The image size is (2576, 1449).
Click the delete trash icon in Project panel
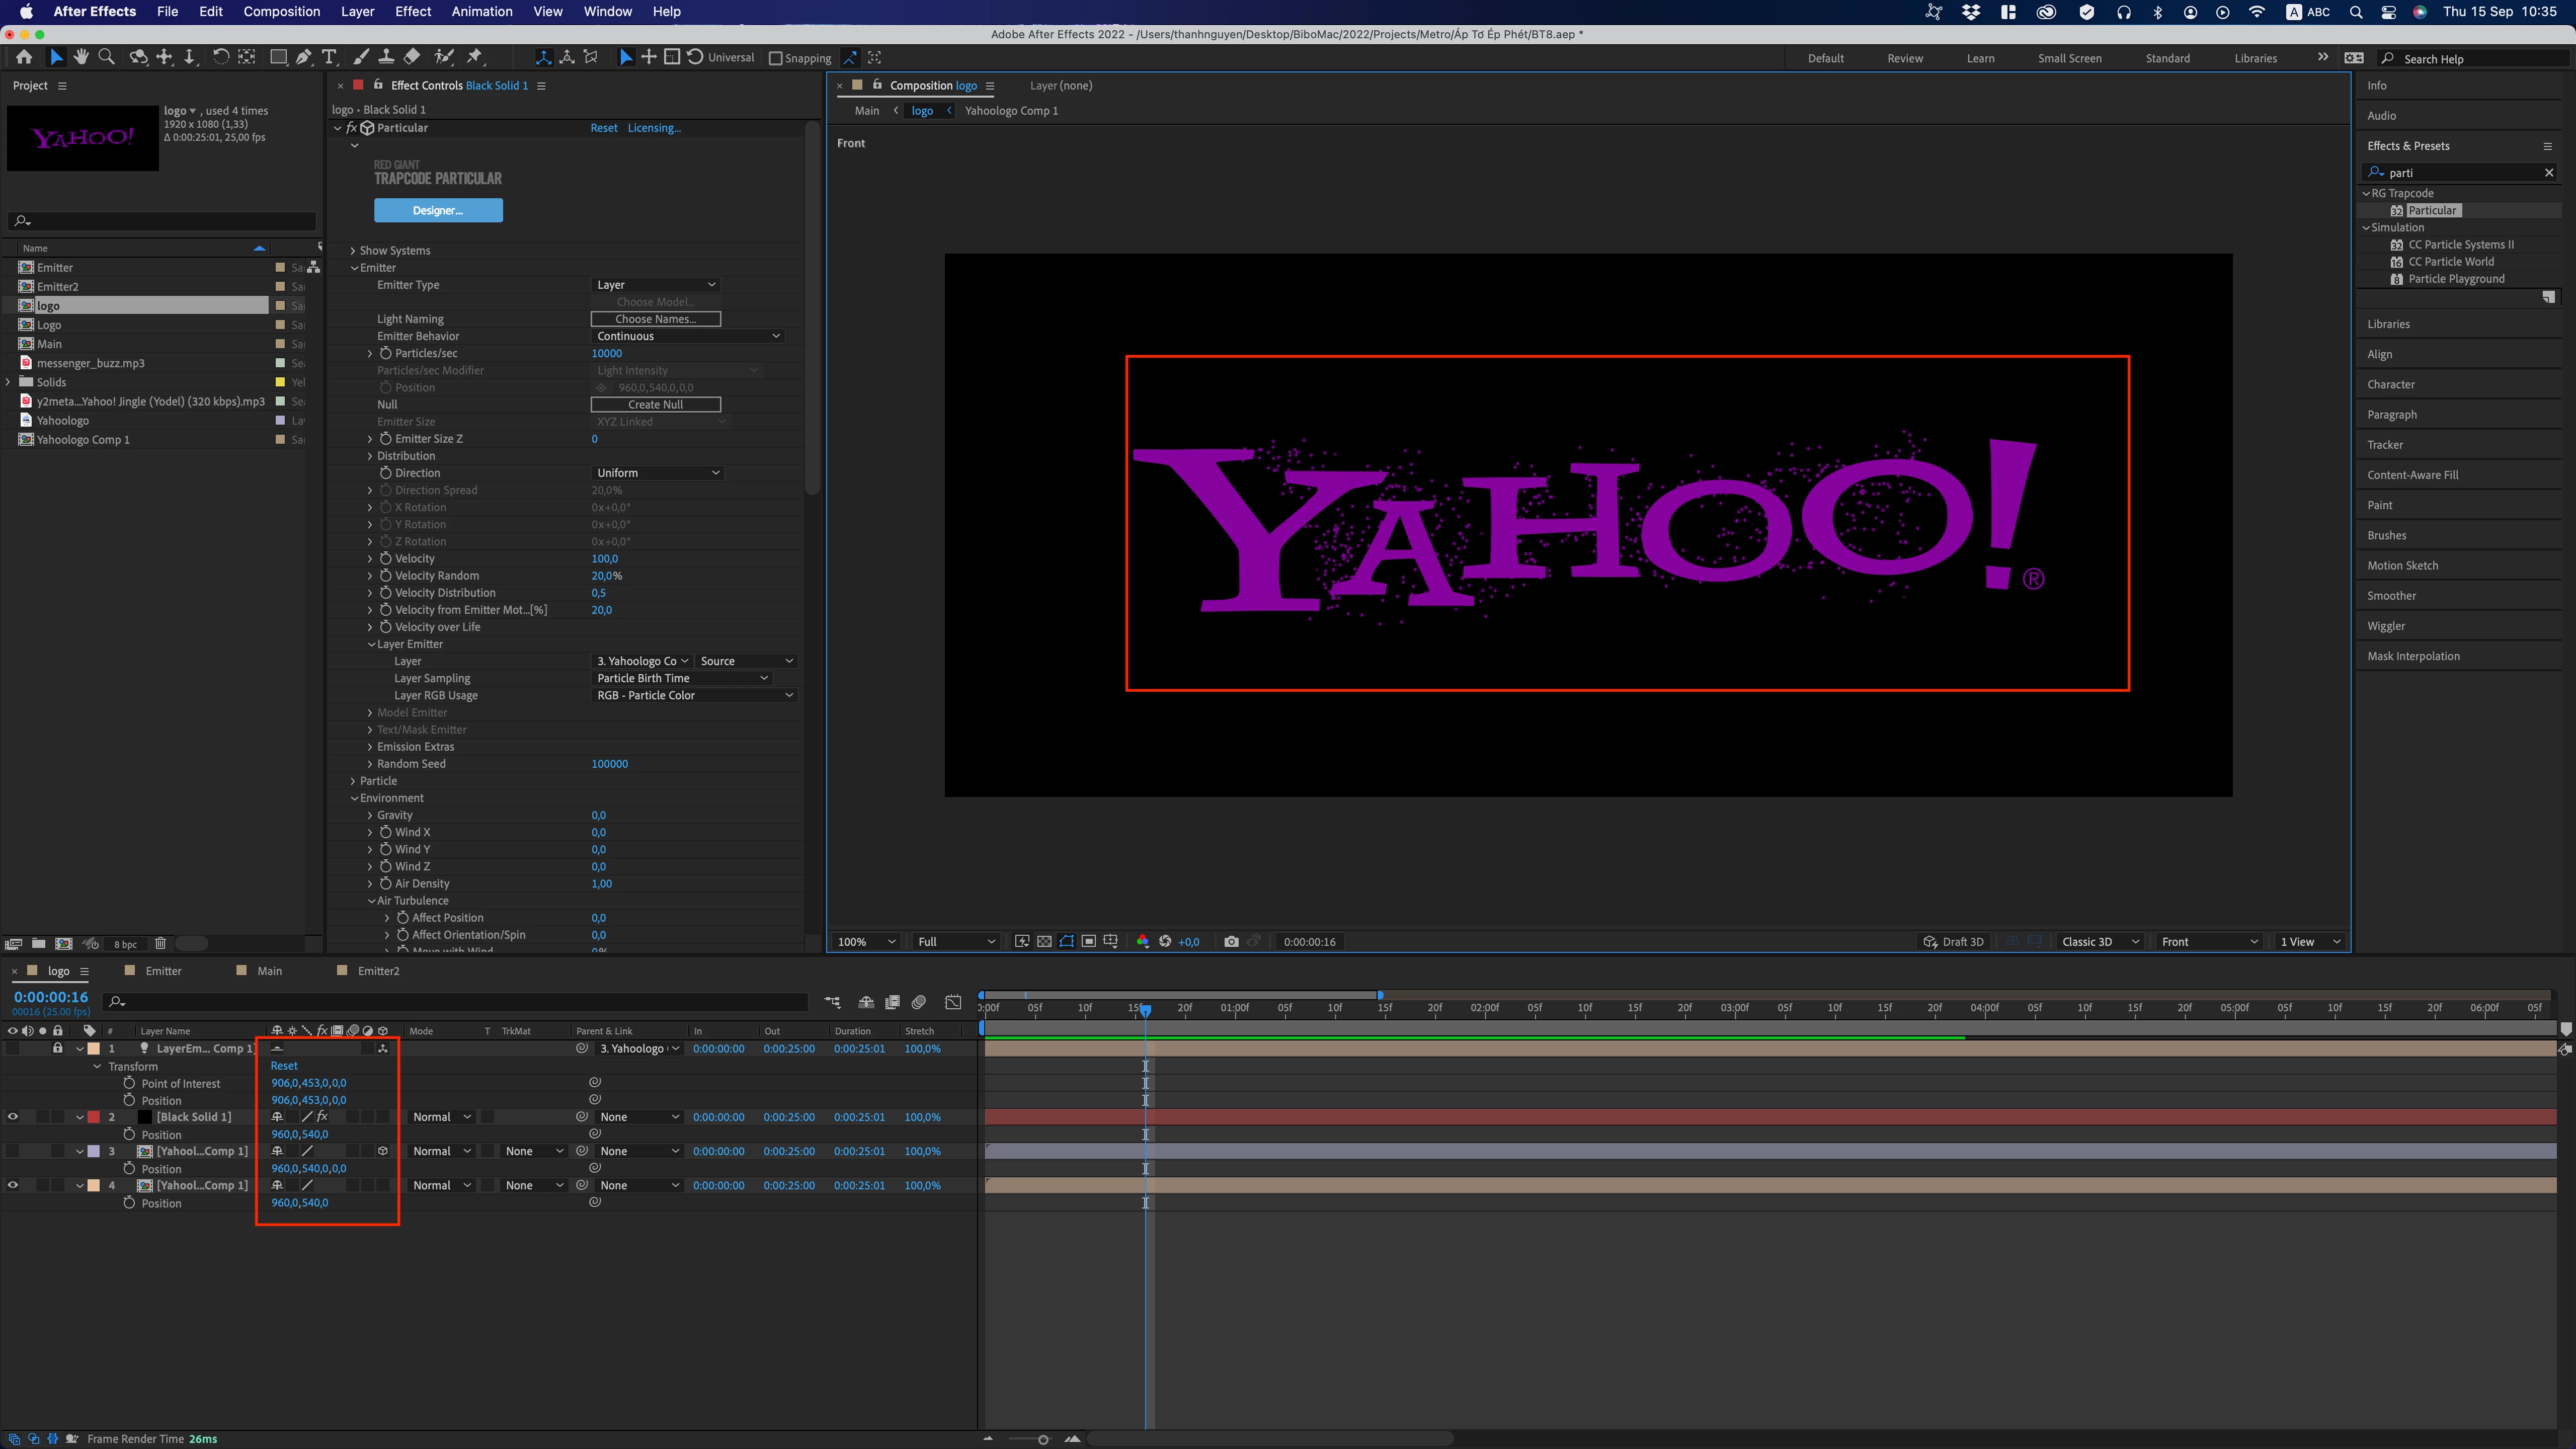tap(160, 944)
